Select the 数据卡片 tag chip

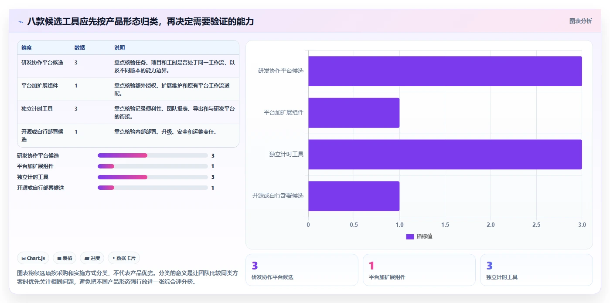coord(124,258)
